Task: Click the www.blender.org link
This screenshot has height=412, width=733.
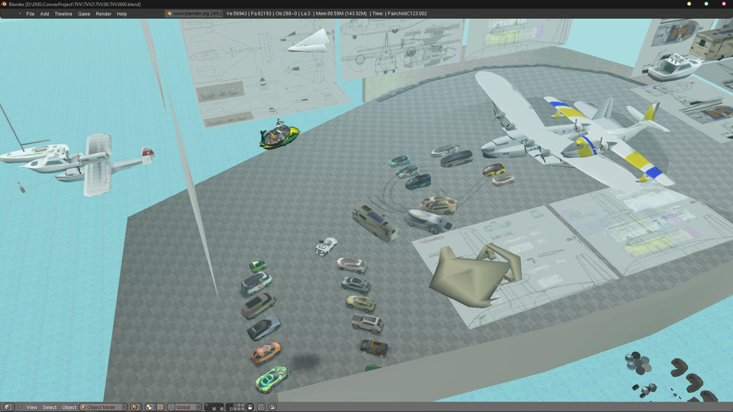Action: click(191, 13)
